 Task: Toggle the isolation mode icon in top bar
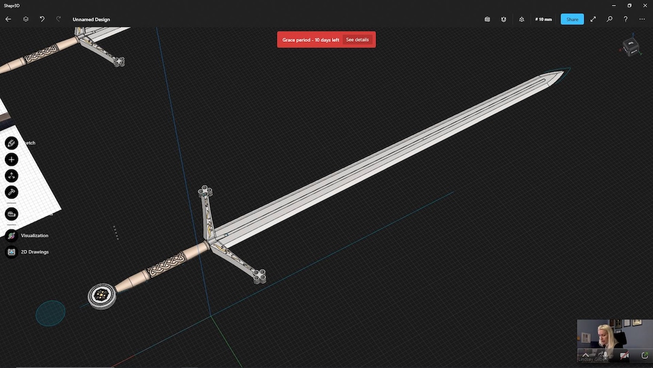pyautogui.click(x=521, y=19)
